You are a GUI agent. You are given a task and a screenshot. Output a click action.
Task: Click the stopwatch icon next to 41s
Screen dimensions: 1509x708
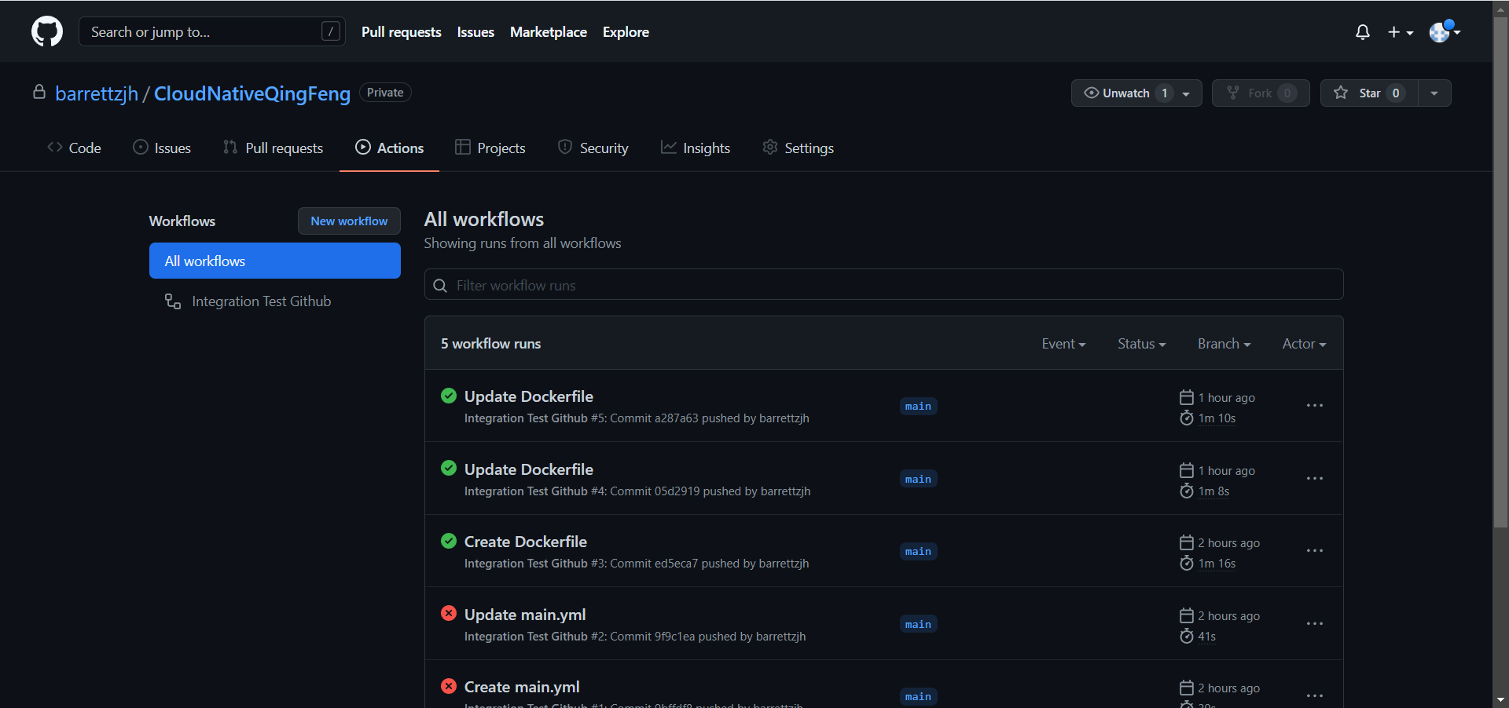click(1187, 637)
